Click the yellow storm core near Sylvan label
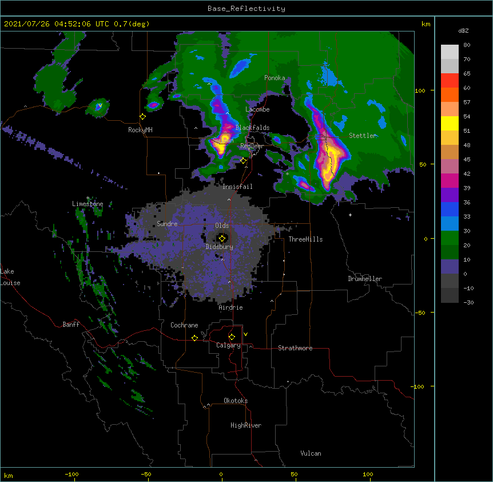The image size is (493, 482). pyautogui.click(x=221, y=143)
